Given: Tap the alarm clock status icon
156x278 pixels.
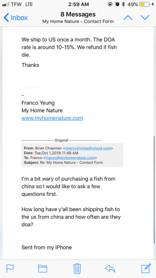Looking at the screenshot, I should pos(117,4).
